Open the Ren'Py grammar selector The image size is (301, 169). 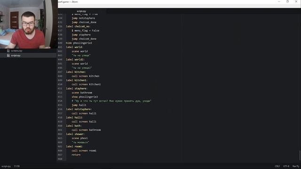tap(296, 166)
